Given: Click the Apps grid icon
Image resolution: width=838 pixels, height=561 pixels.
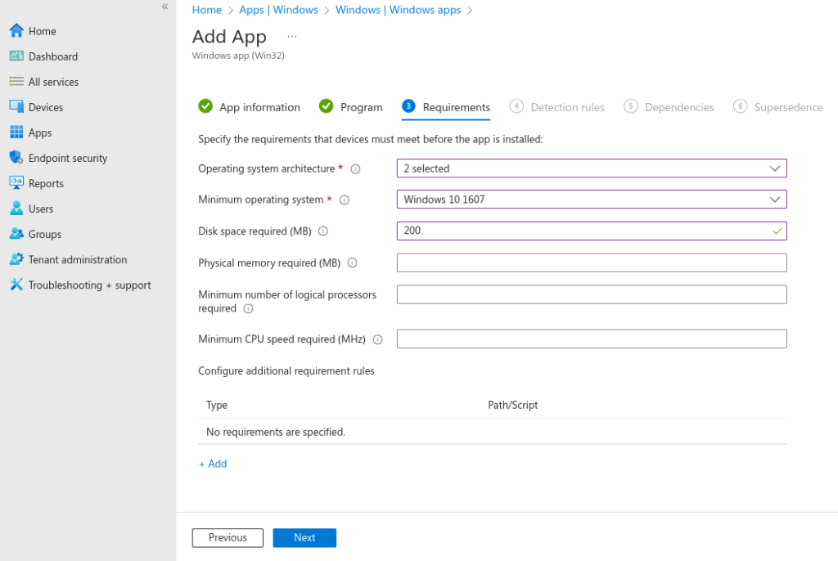Looking at the screenshot, I should [x=16, y=132].
